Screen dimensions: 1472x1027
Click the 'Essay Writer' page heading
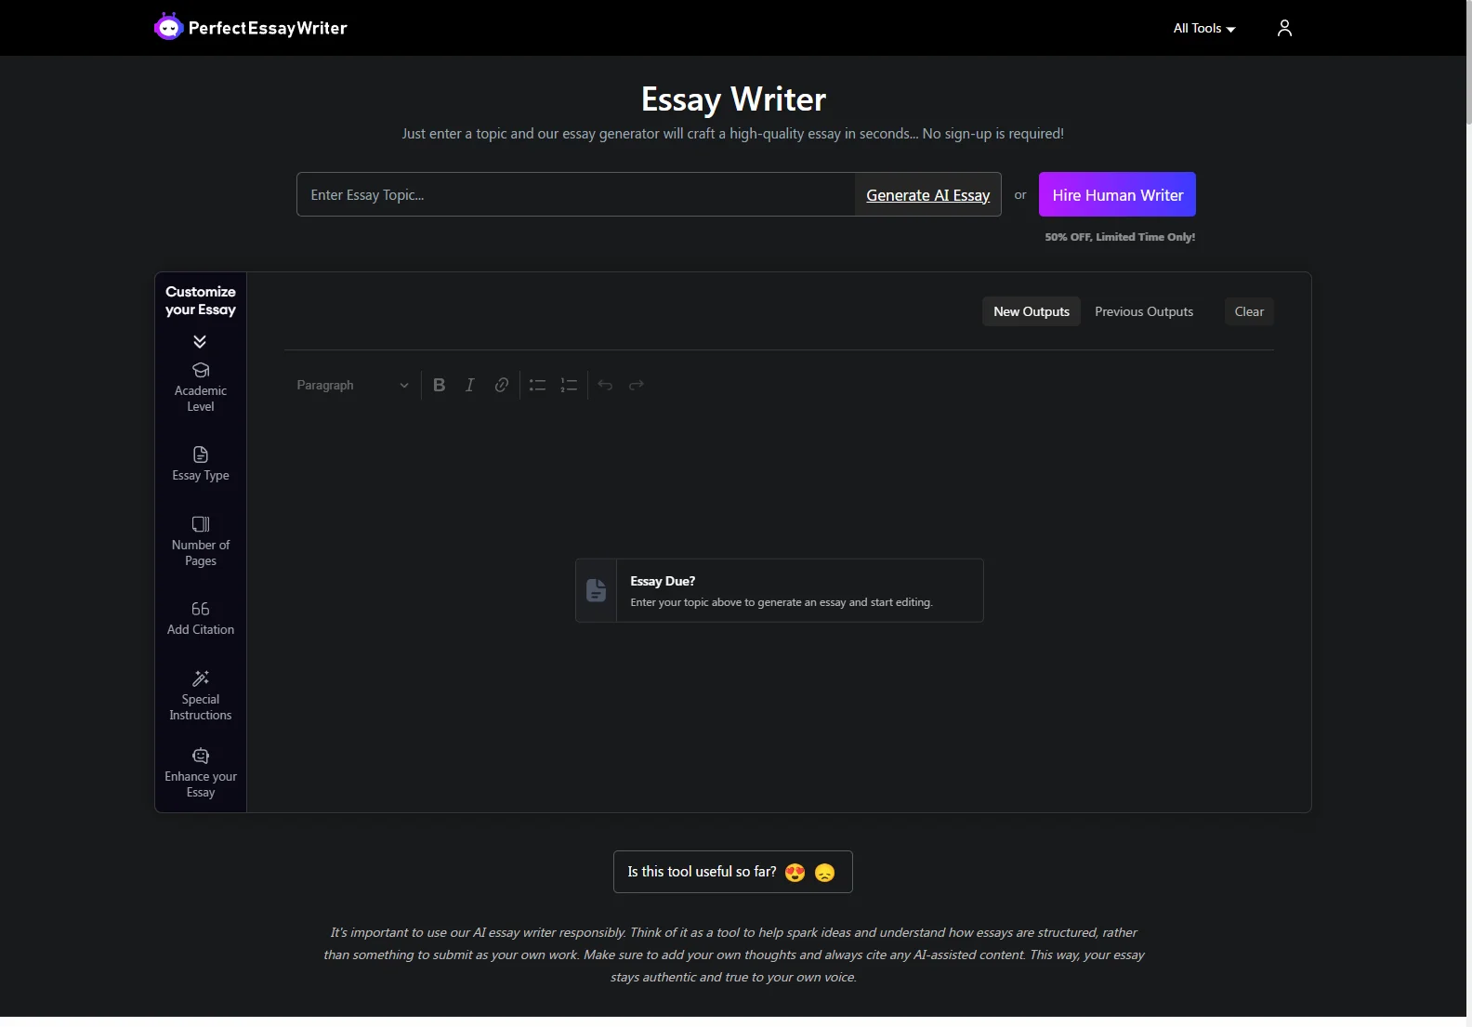(x=733, y=99)
